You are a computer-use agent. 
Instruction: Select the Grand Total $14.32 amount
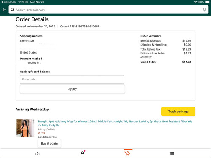tap(187, 62)
